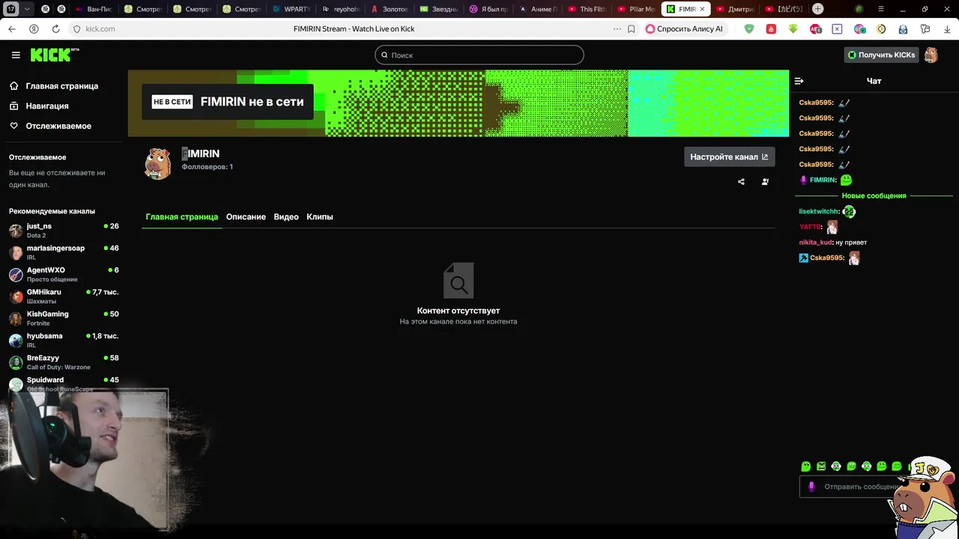Click the KICK logo
Image resolution: width=959 pixels, height=539 pixels.
[54, 55]
